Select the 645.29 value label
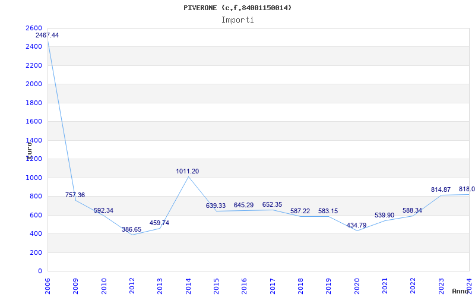 tap(243, 205)
